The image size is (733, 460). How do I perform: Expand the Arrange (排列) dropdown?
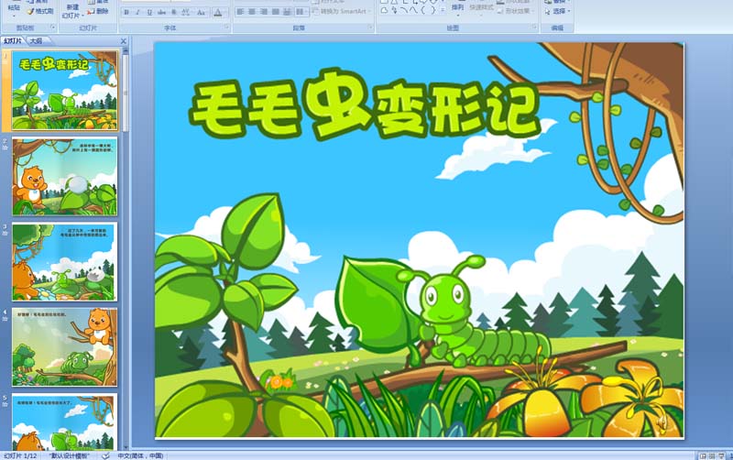point(457,15)
